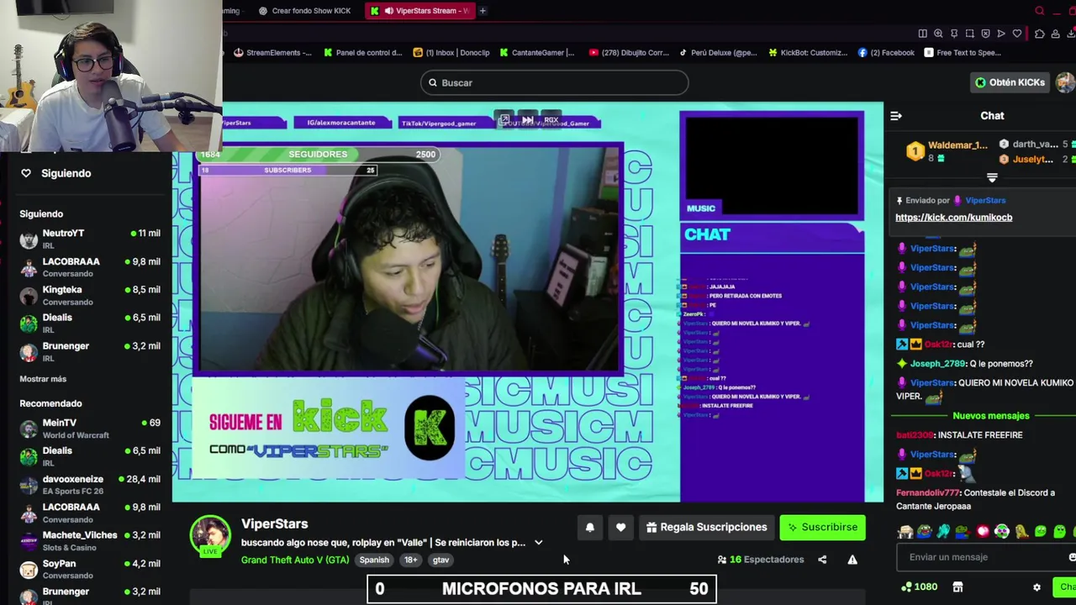The height and width of the screenshot is (605, 1076).
Task: Open the Panel de control bookmark
Action: click(363, 52)
